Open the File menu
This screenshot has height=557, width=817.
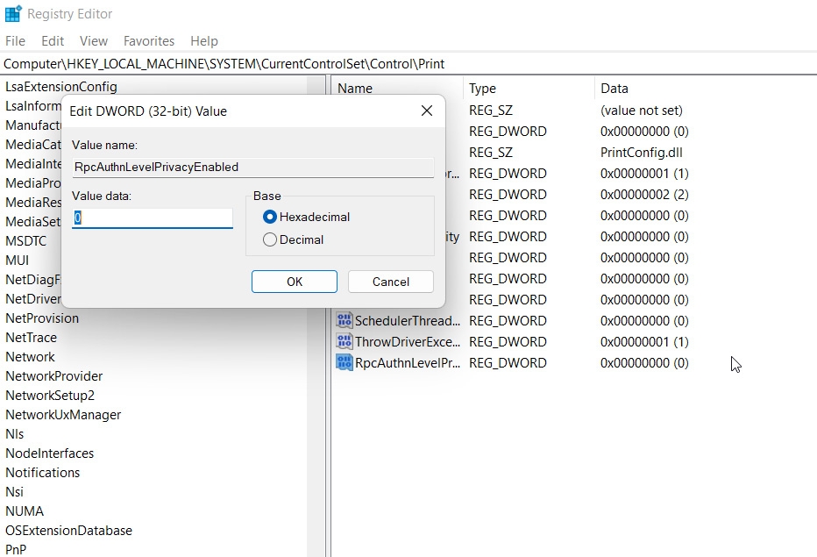click(15, 40)
